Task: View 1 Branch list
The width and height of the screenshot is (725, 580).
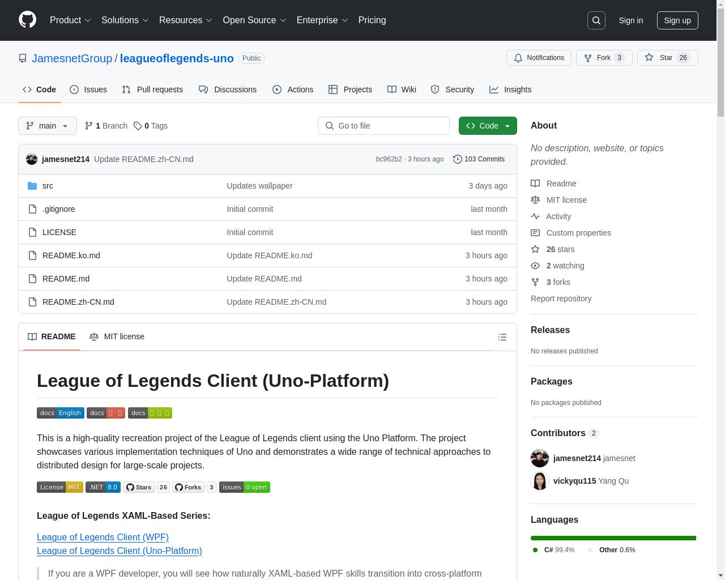Action: pyautogui.click(x=106, y=126)
